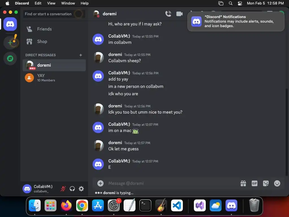289x217 pixels.
Task: Click the zombie emoji in 'im on a mac'
Action: click(135, 131)
